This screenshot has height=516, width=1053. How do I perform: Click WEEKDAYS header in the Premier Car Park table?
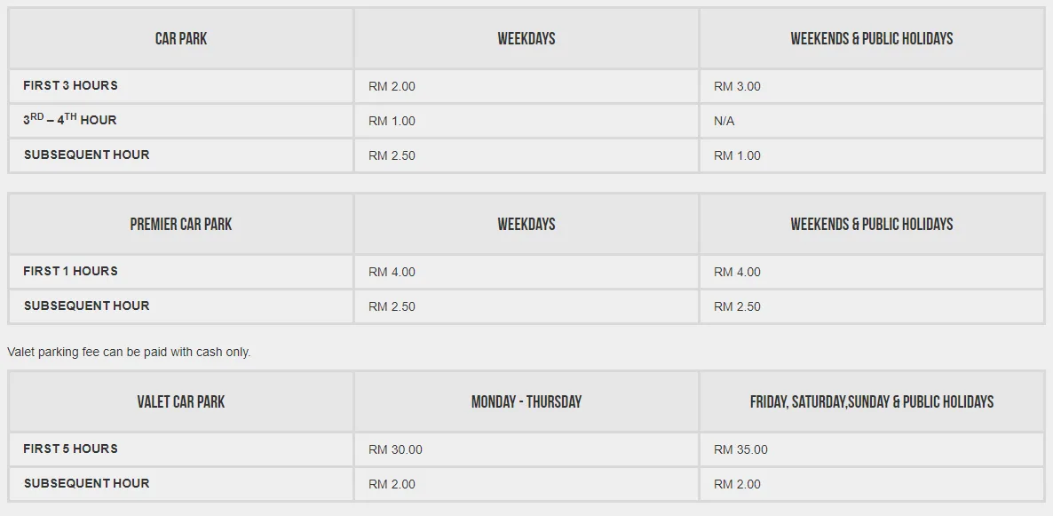coord(526,224)
